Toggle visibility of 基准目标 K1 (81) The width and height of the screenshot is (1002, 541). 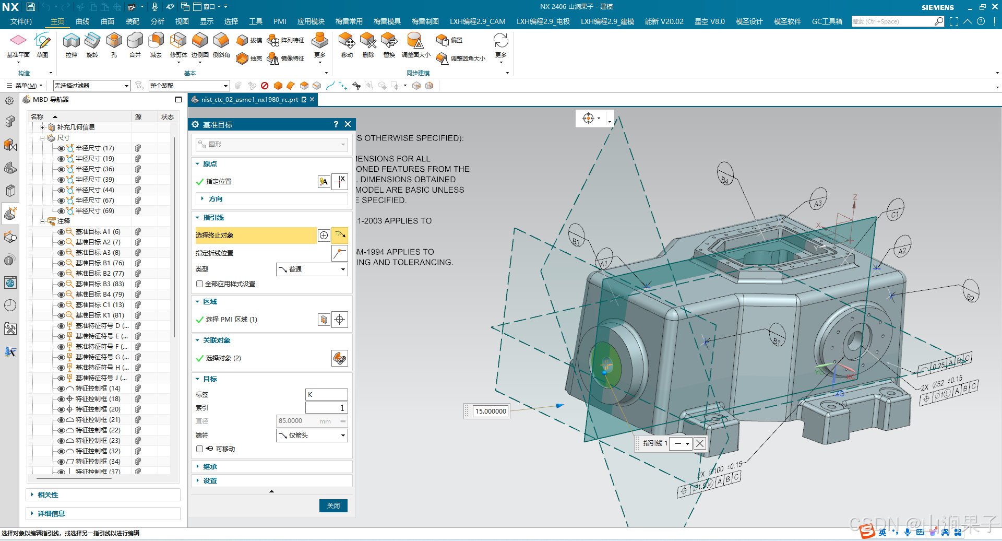[x=61, y=315]
